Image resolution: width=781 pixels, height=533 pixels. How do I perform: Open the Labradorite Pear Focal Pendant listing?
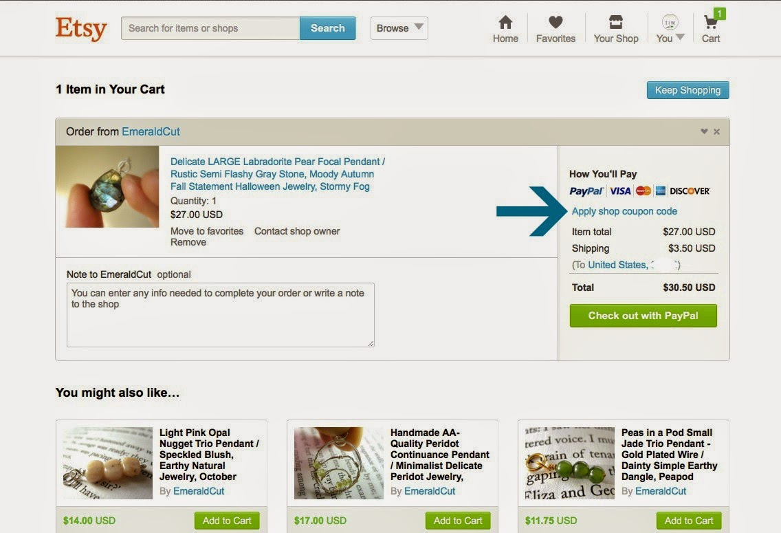pyautogui.click(x=278, y=174)
